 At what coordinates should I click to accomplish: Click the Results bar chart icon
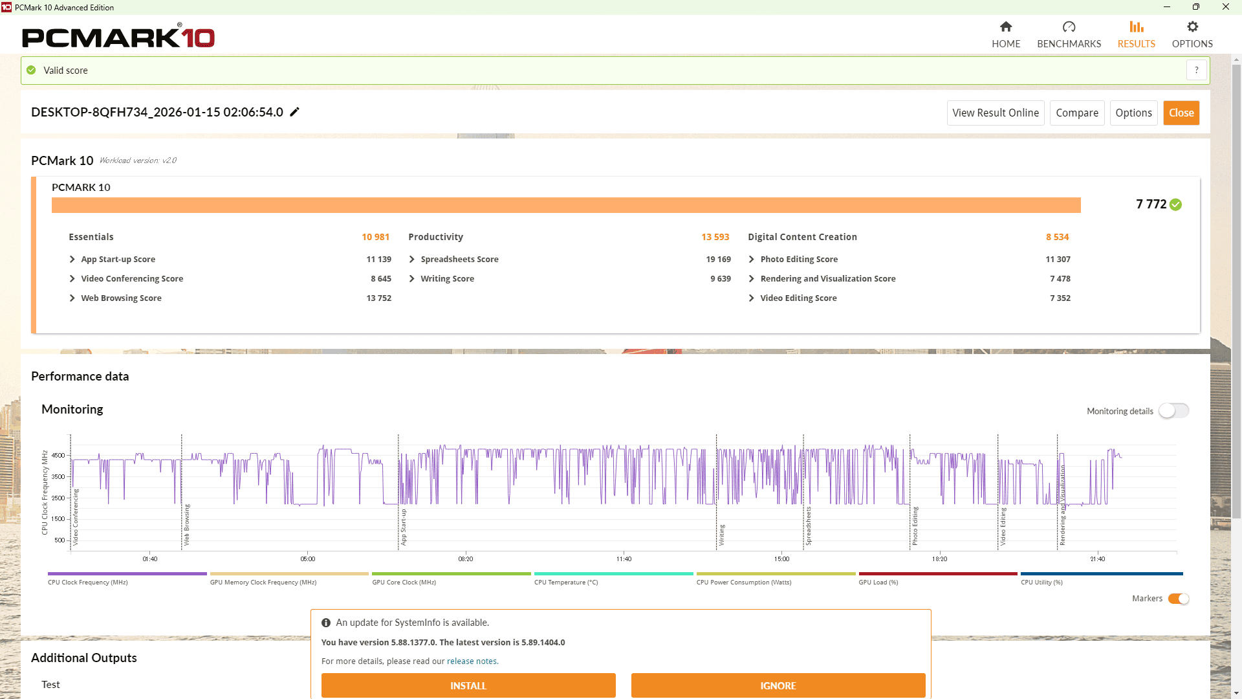coord(1136,27)
